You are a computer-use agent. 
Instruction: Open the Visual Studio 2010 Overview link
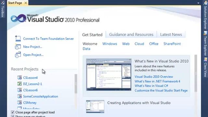(154, 77)
